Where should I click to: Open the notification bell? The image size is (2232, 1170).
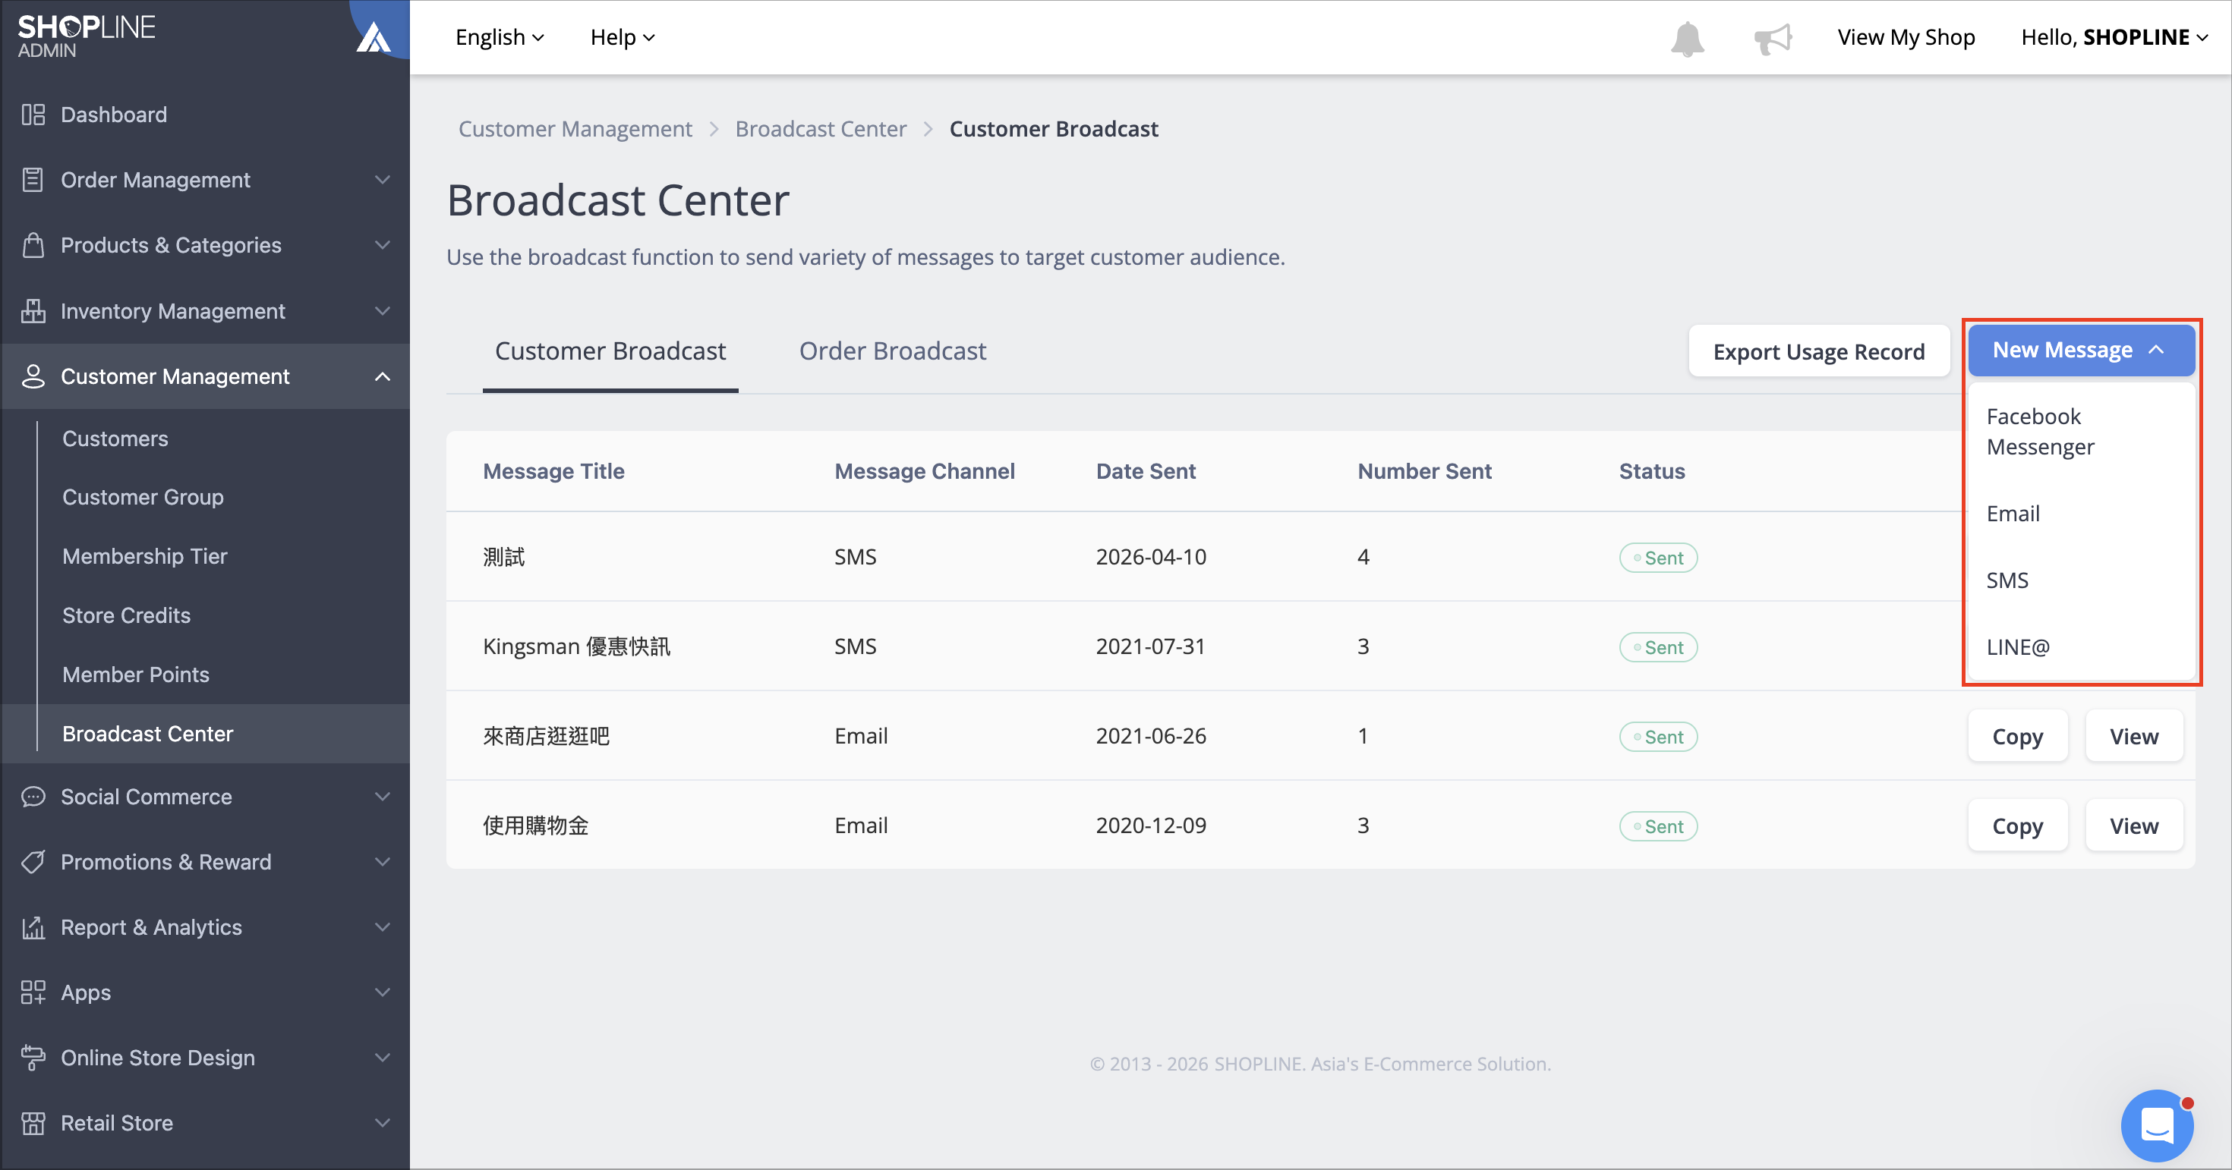(x=1686, y=38)
